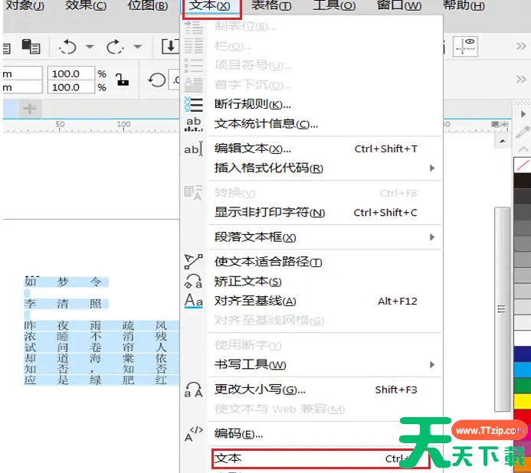The image size is (531, 473).
Task: Click the upper 100.0 scale field
Action: 71,73
